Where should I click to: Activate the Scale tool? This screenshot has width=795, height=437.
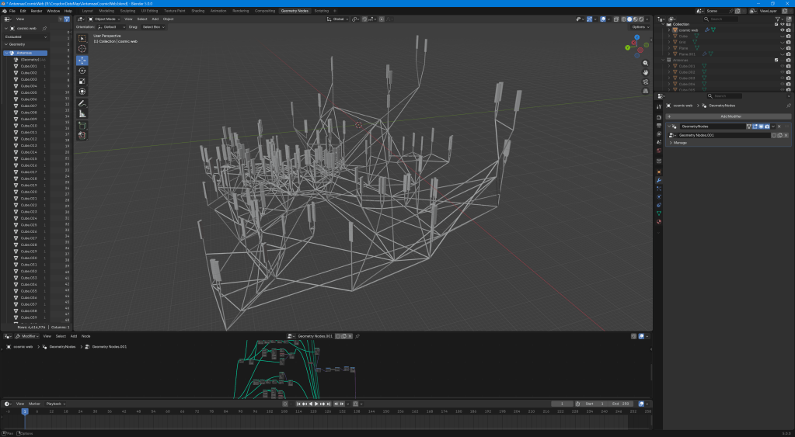coord(82,81)
